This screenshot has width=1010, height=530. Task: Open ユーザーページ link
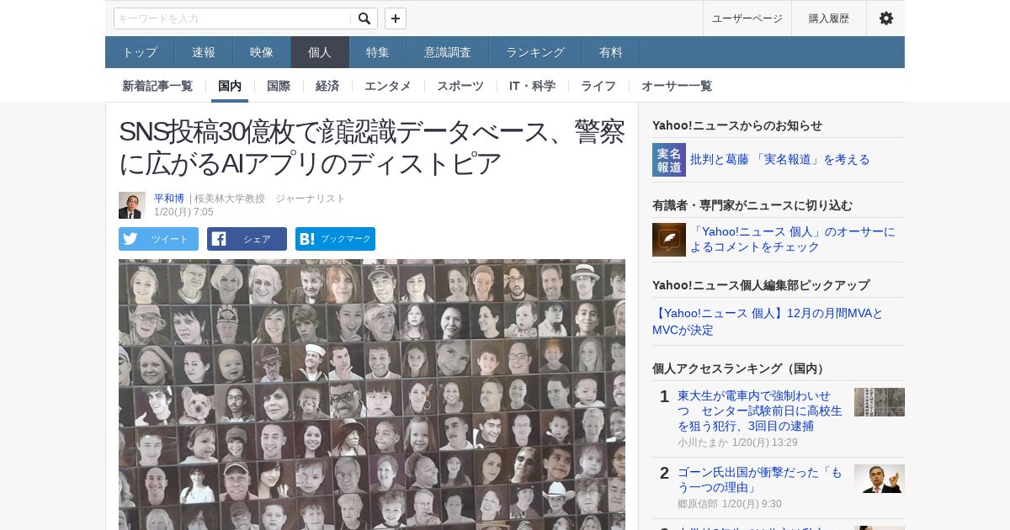[x=747, y=19]
